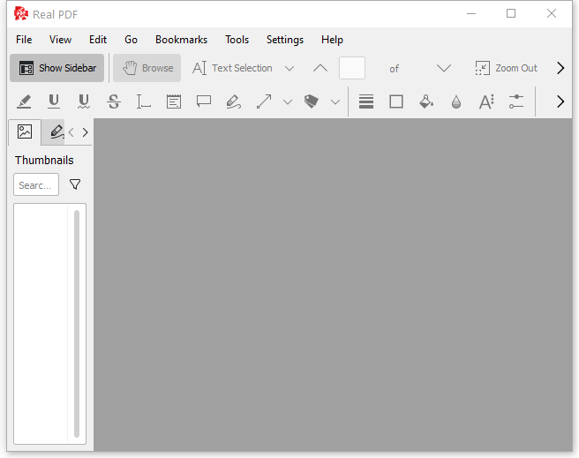The height and width of the screenshot is (458, 579).
Task: Select the Highlighter annotation tool
Action: (24, 101)
